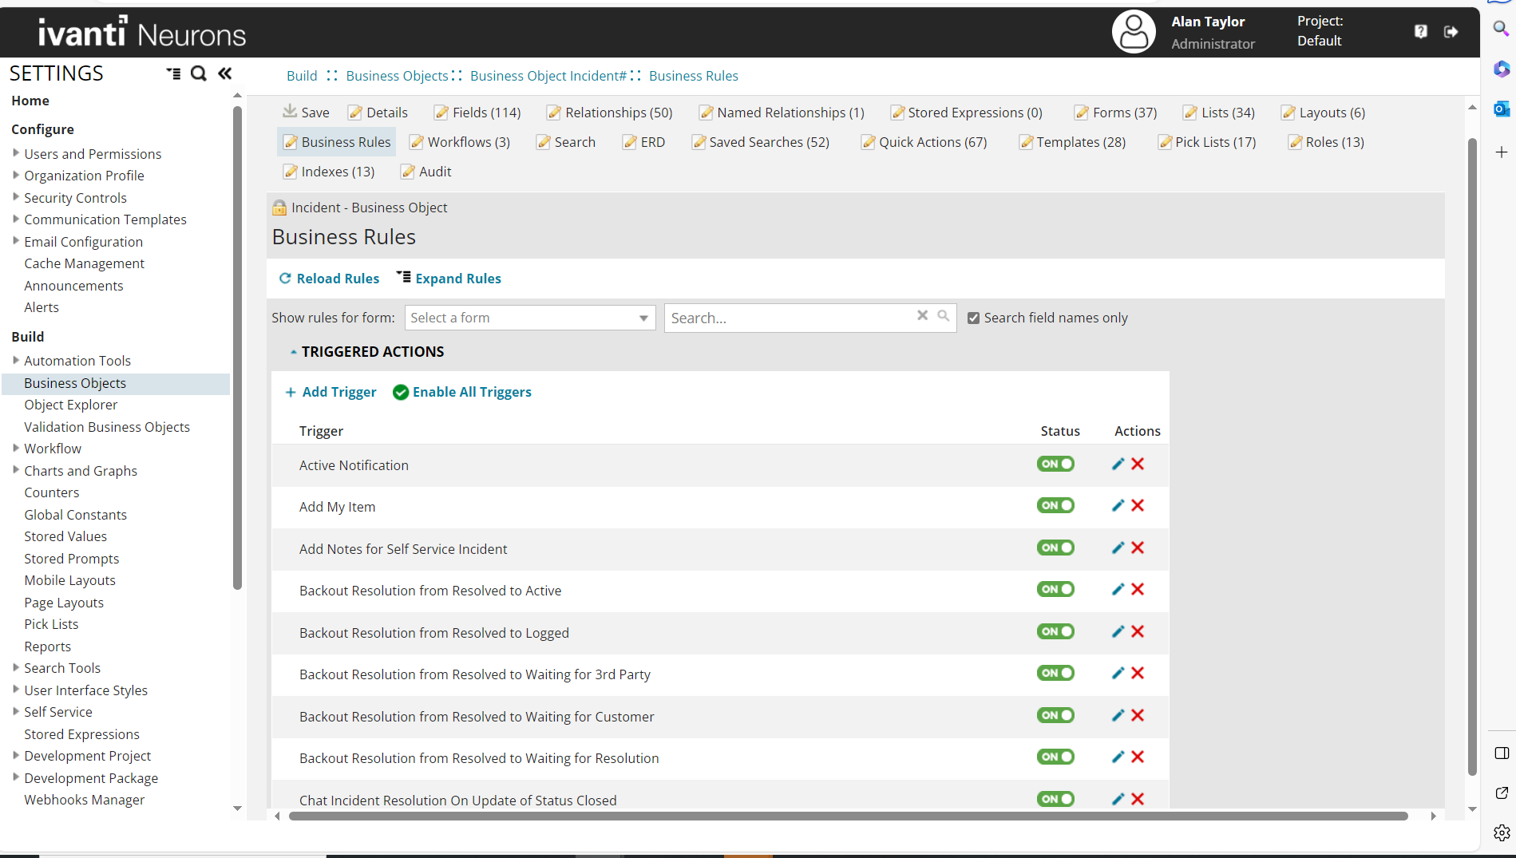Open the Saved Searches (52) section

[x=769, y=142]
